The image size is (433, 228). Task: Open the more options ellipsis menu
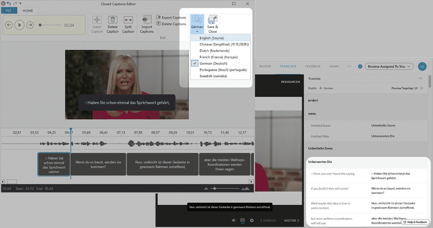click(349, 67)
